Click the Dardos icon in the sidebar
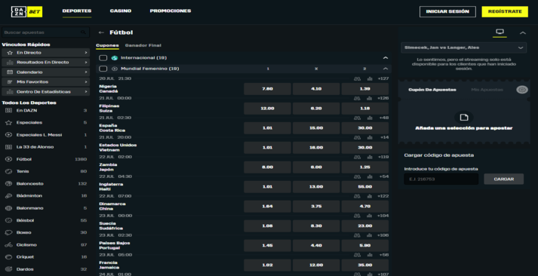Screen dimensions: 538x276 pyautogui.click(x=8, y=268)
